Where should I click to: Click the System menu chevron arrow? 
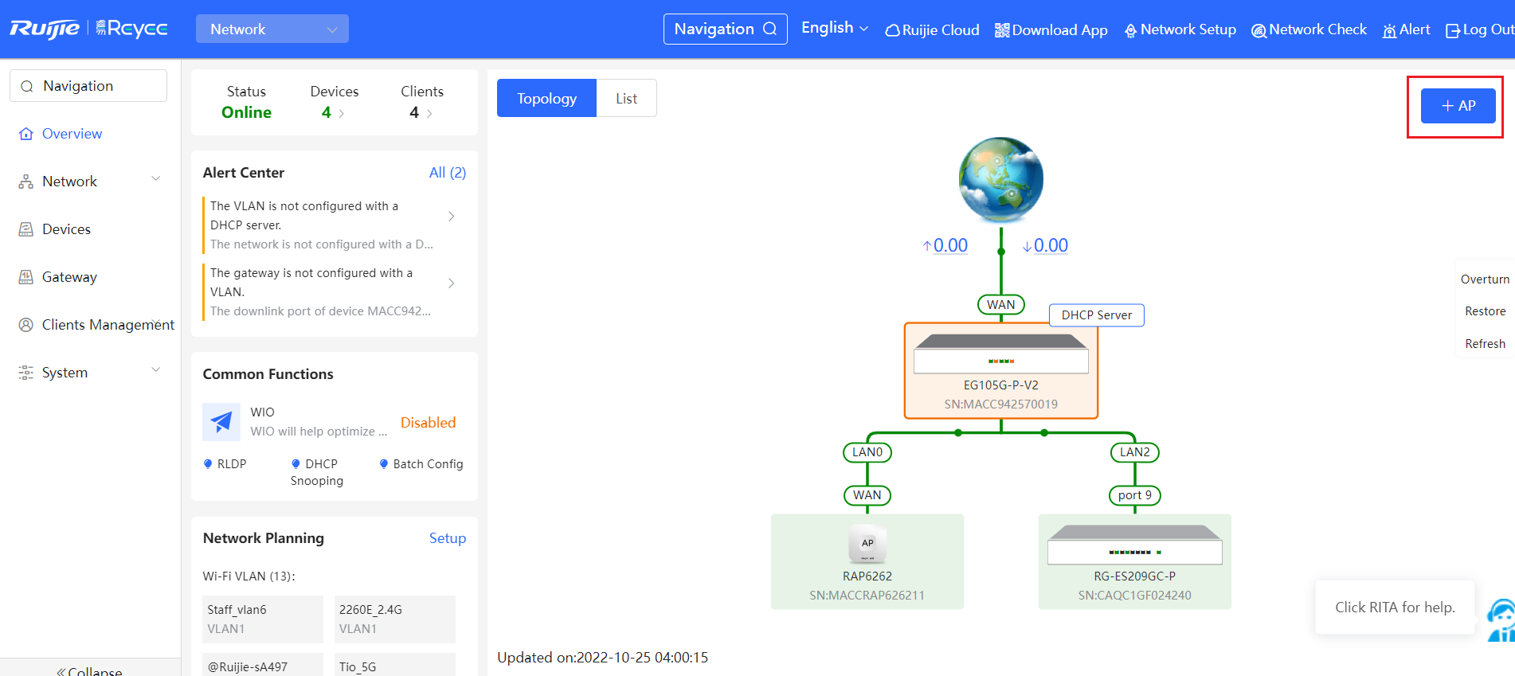[x=156, y=370]
